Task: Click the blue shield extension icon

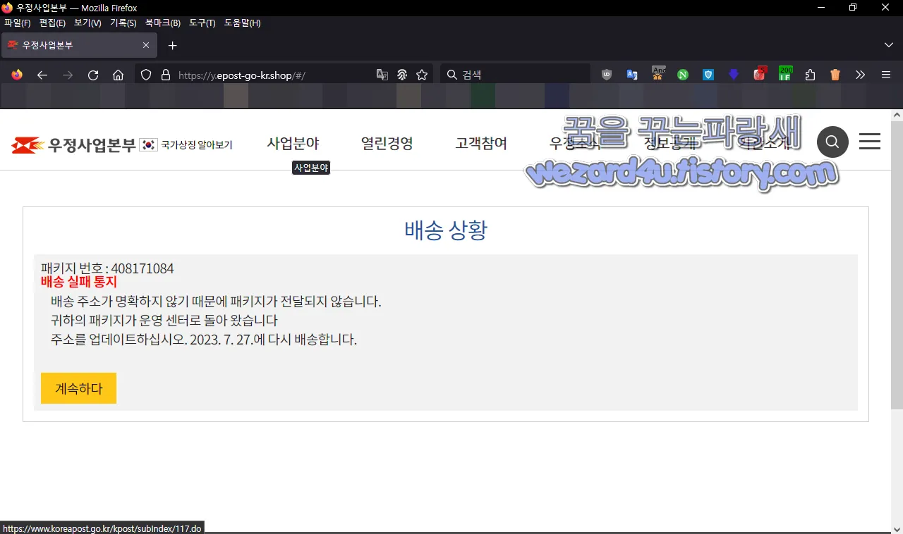Action: coord(708,74)
